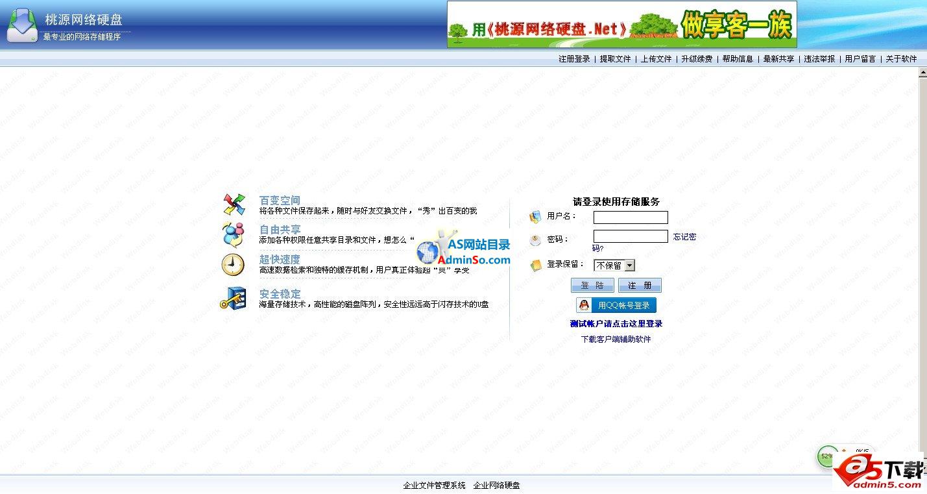This screenshot has width=927, height=494.
Task: Click the 用户名 input field
Action: [x=631, y=217]
